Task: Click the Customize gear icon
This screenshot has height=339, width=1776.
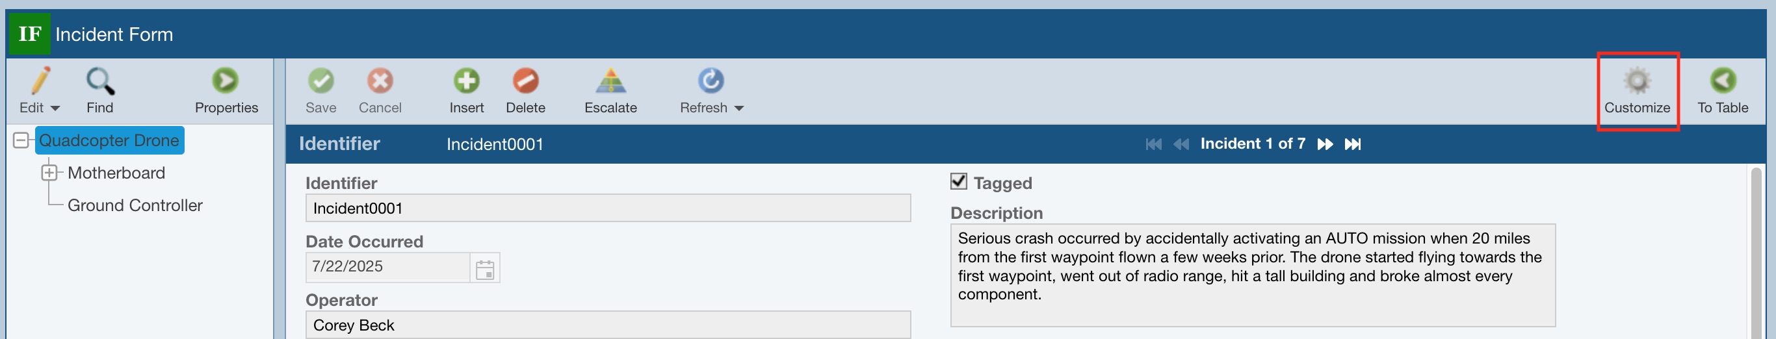Action: [1637, 81]
